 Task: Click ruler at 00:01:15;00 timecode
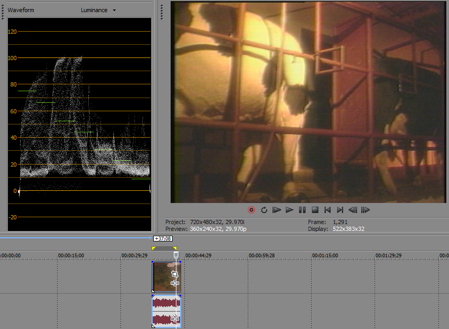[325, 255]
